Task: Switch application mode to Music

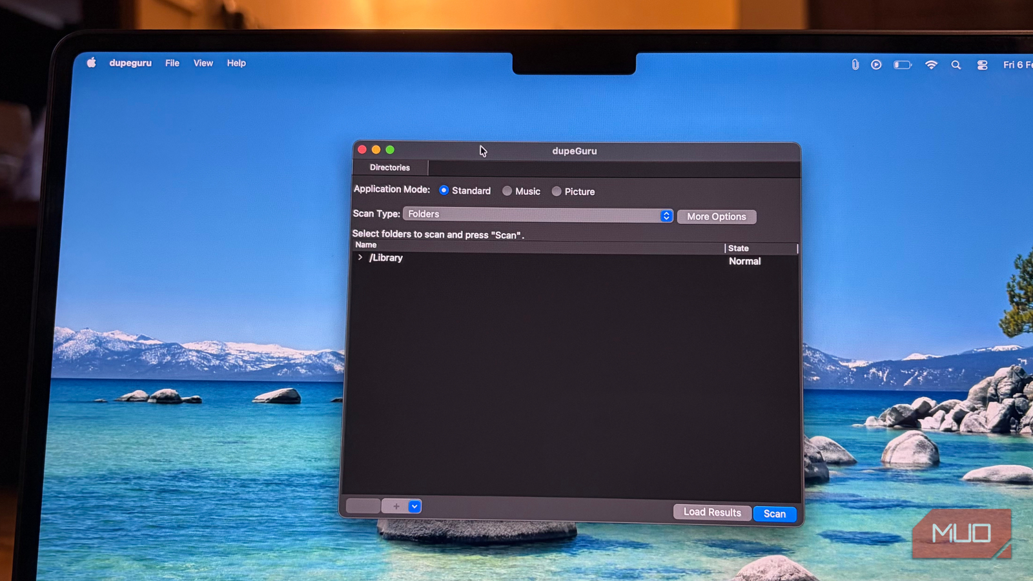Action: (507, 191)
